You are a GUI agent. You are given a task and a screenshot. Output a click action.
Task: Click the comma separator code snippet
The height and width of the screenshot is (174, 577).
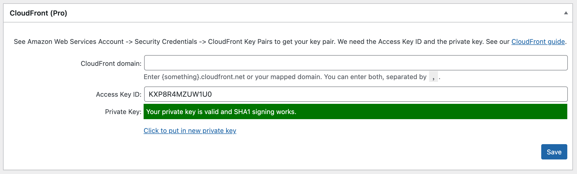coord(433,77)
